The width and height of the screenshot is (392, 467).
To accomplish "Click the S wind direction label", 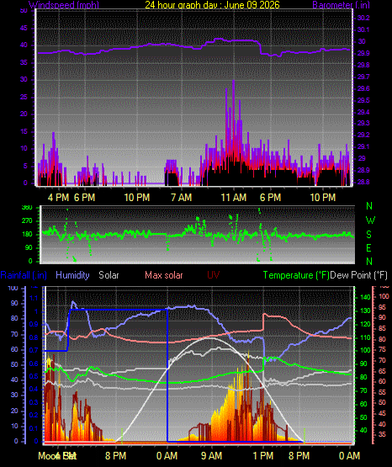I will click(368, 235).
